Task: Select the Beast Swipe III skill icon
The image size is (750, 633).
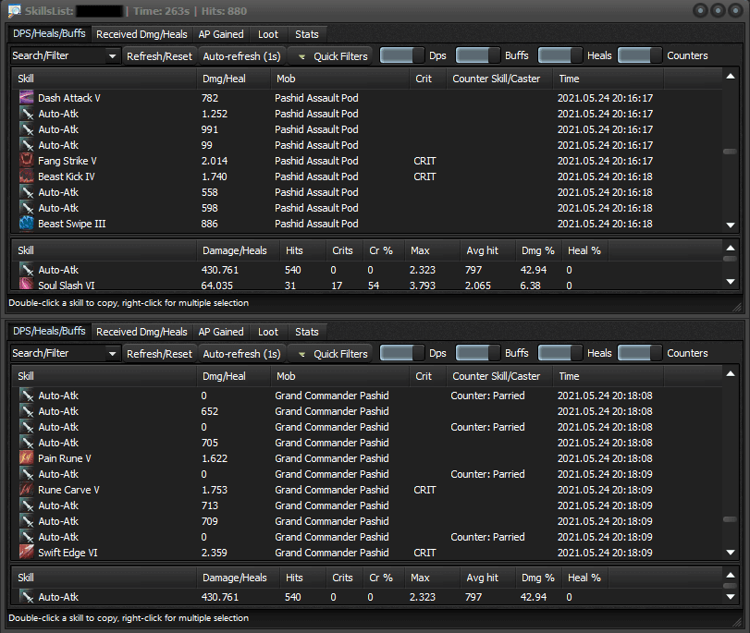Action: tap(27, 224)
